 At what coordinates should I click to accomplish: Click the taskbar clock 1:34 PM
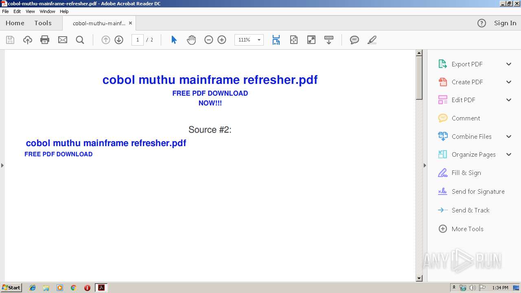(x=500, y=288)
